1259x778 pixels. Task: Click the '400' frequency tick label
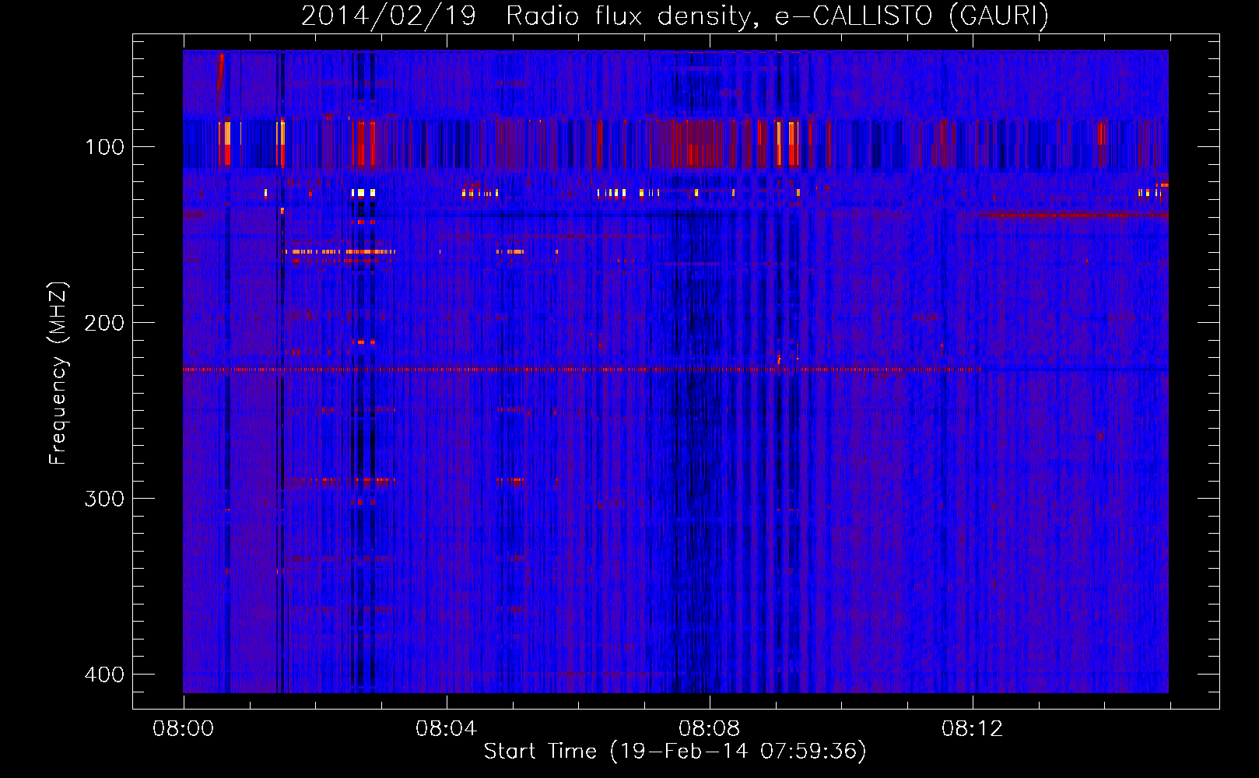click(x=104, y=675)
